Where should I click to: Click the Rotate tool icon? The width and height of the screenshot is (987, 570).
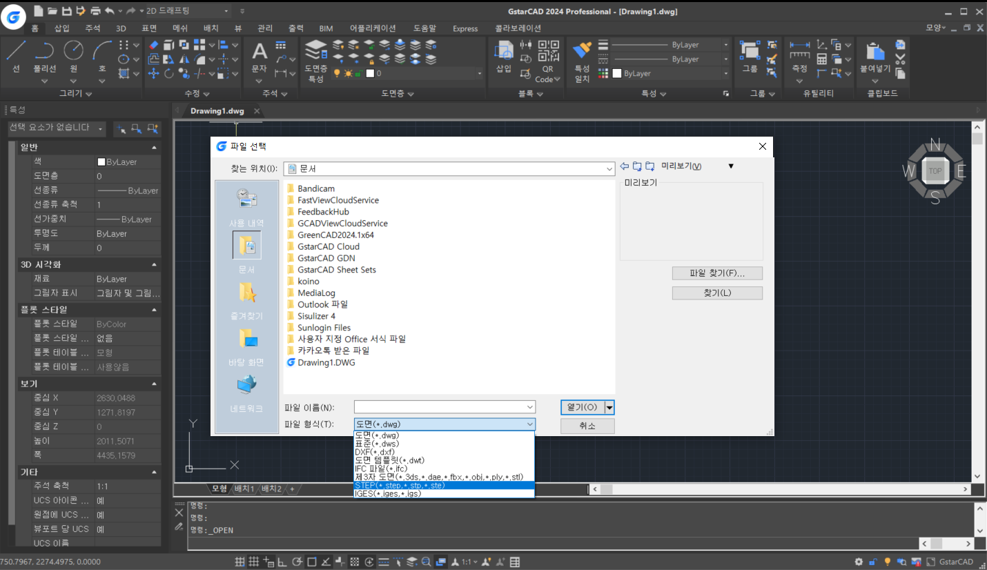tap(169, 74)
